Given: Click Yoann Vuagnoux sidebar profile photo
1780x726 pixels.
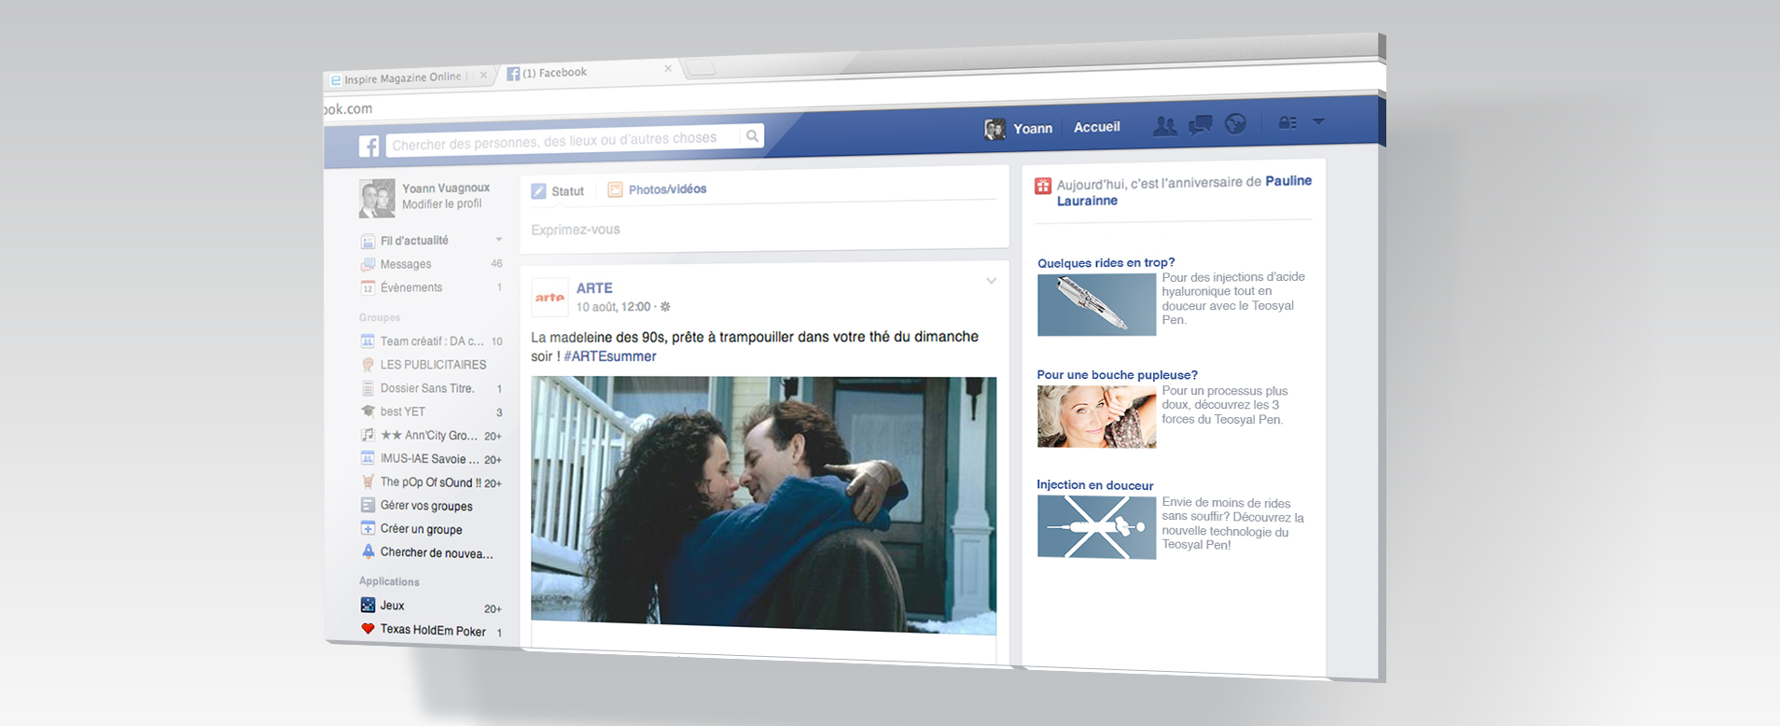Looking at the screenshot, I should (x=377, y=199).
